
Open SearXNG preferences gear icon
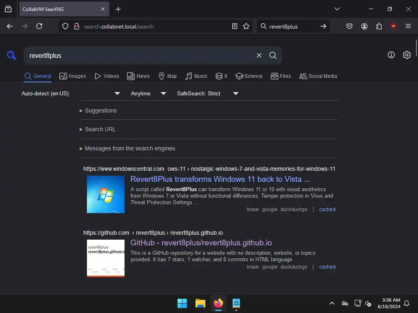click(407, 55)
